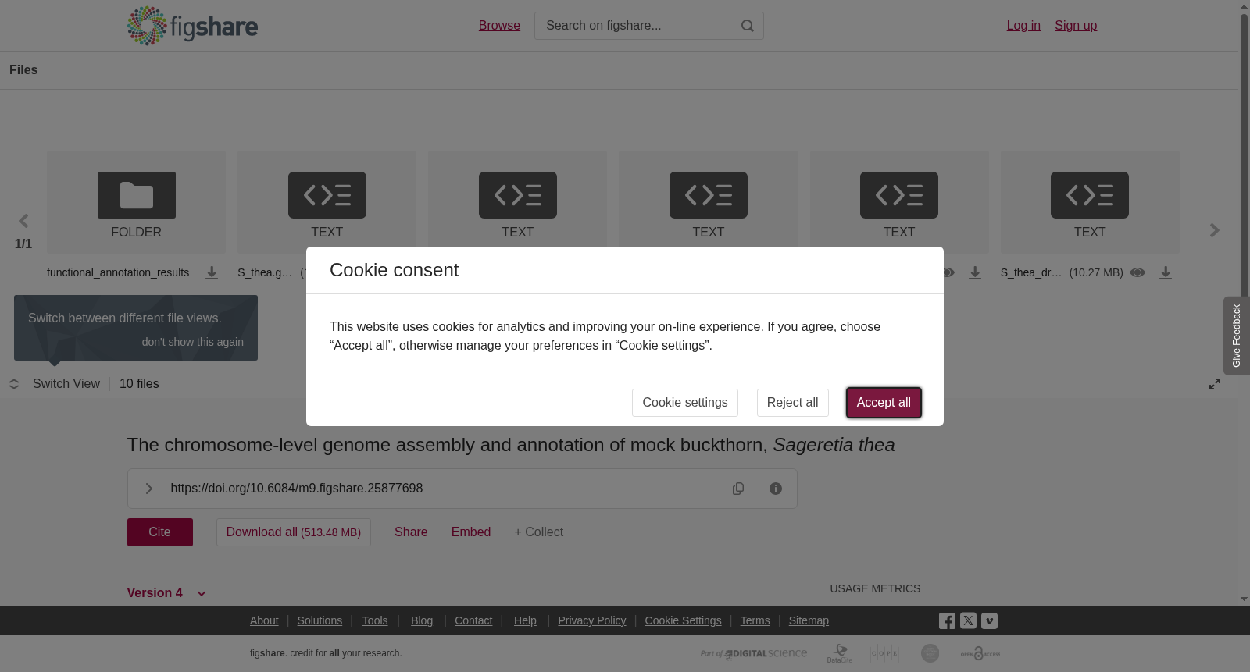1250x672 pixels.
Task: Click the 10 files count text
Action: (x=139, y=384)
